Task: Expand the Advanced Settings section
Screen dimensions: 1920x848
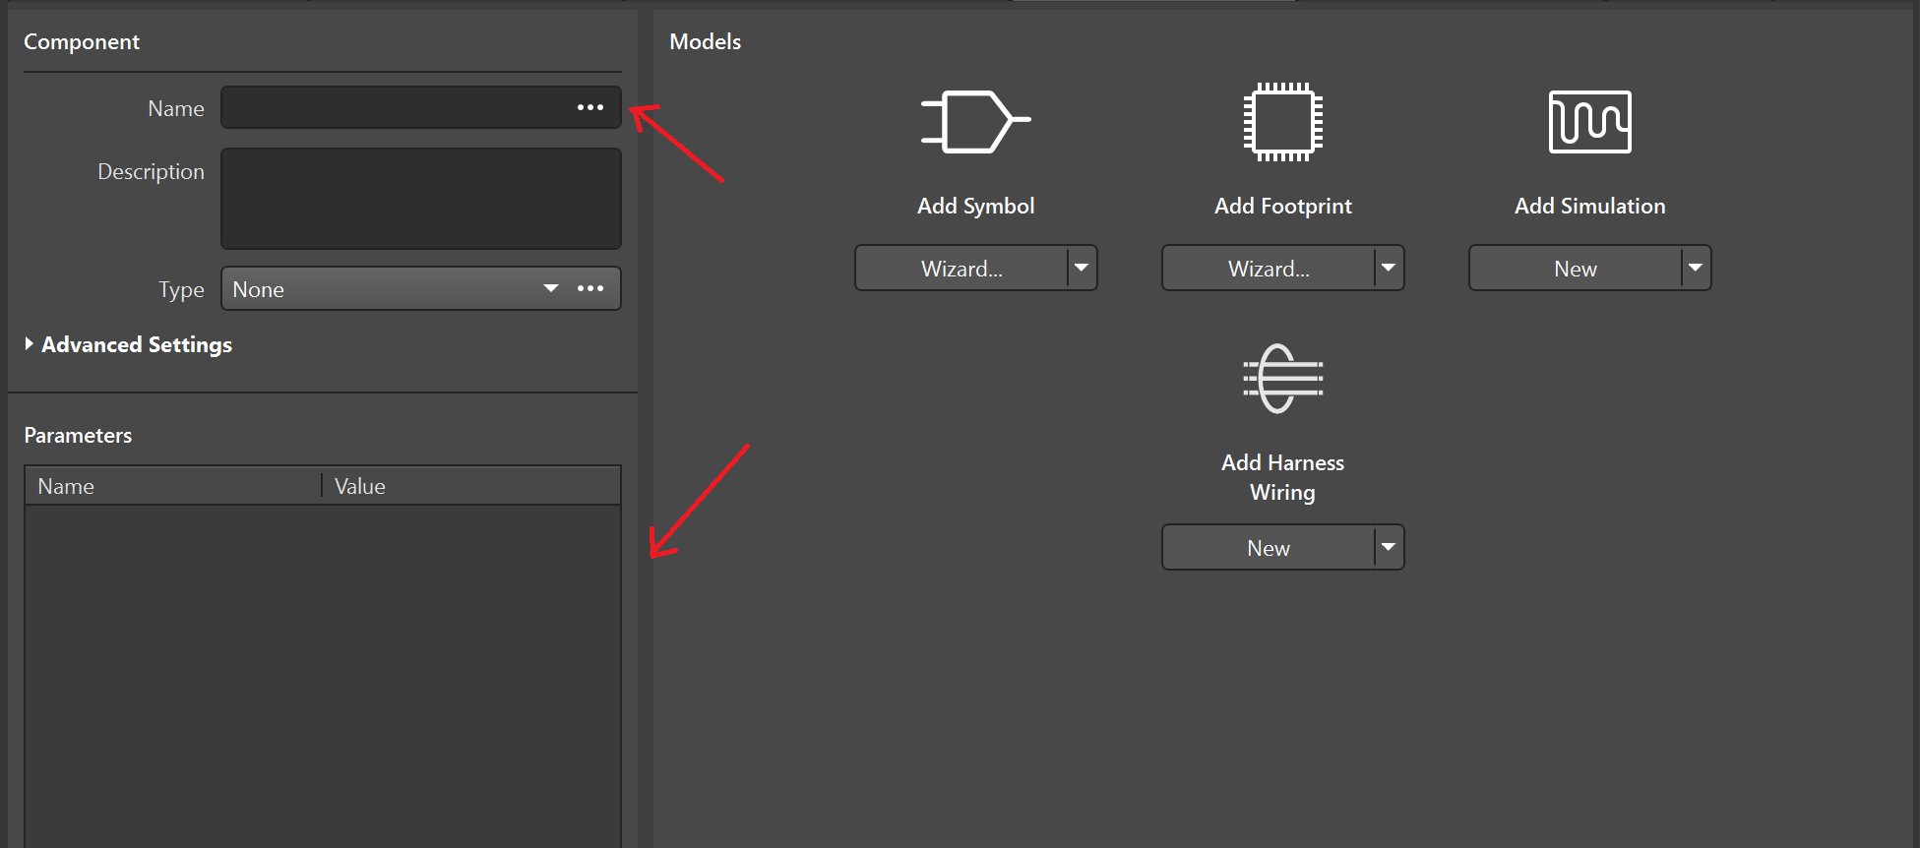Action: click(128, 344)
